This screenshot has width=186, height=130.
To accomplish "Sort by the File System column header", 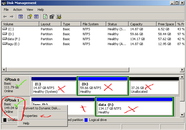I will (x=94, y=24).
